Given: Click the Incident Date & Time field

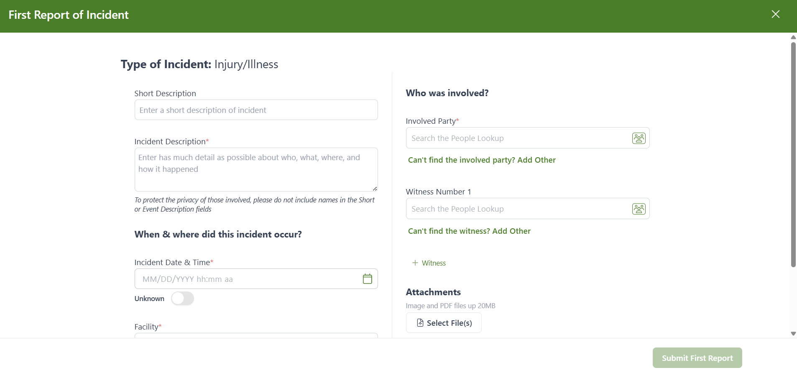Looking at the screenshot, I should tap(249, 279).
